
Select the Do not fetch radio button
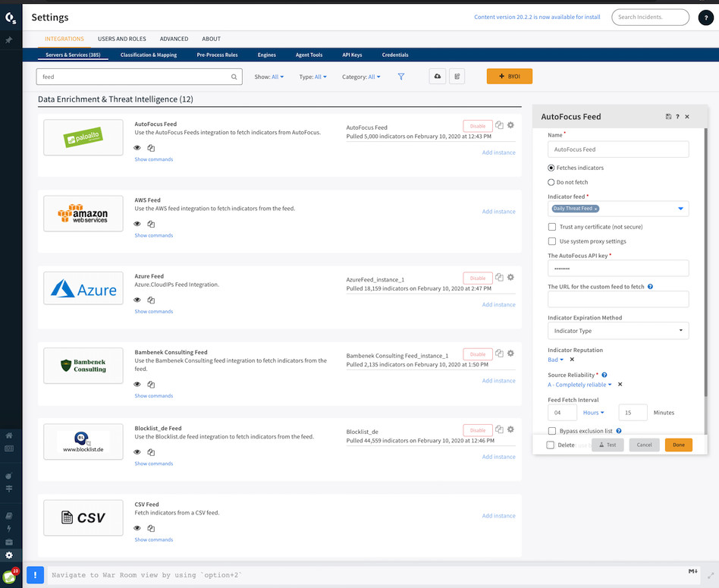[551, 182]
